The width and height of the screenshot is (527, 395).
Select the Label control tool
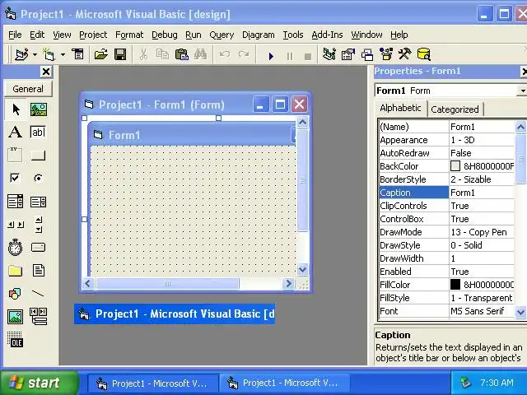[x=16, y=132]
